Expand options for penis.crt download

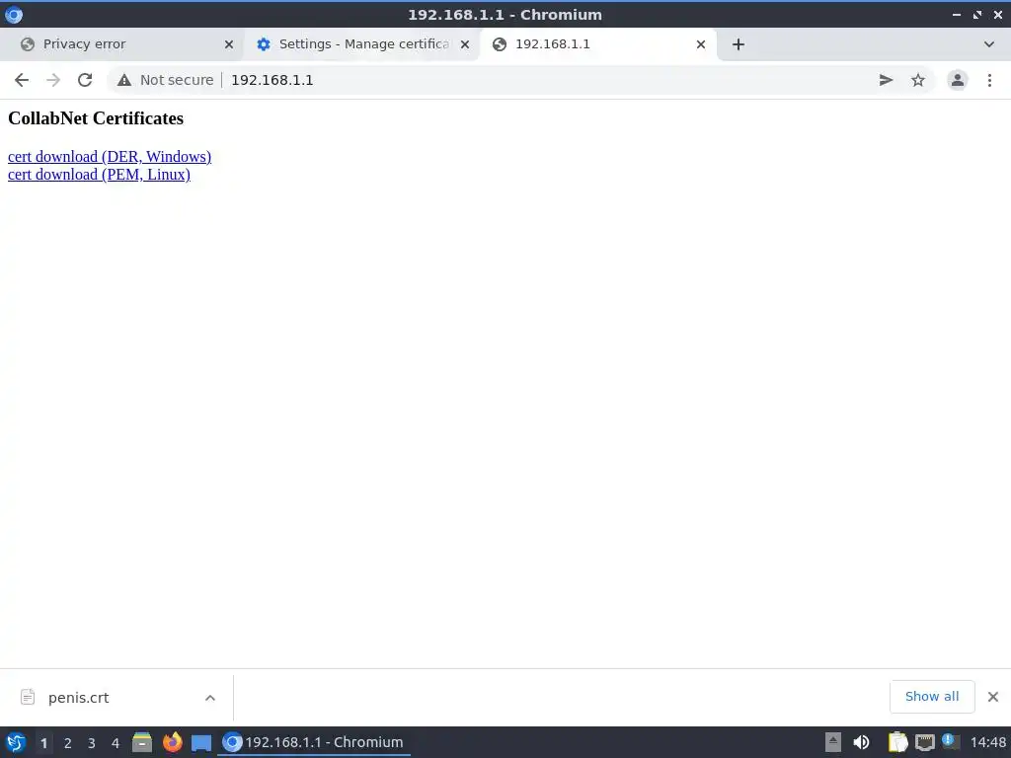pyautogui.click(x=210, y=698)
